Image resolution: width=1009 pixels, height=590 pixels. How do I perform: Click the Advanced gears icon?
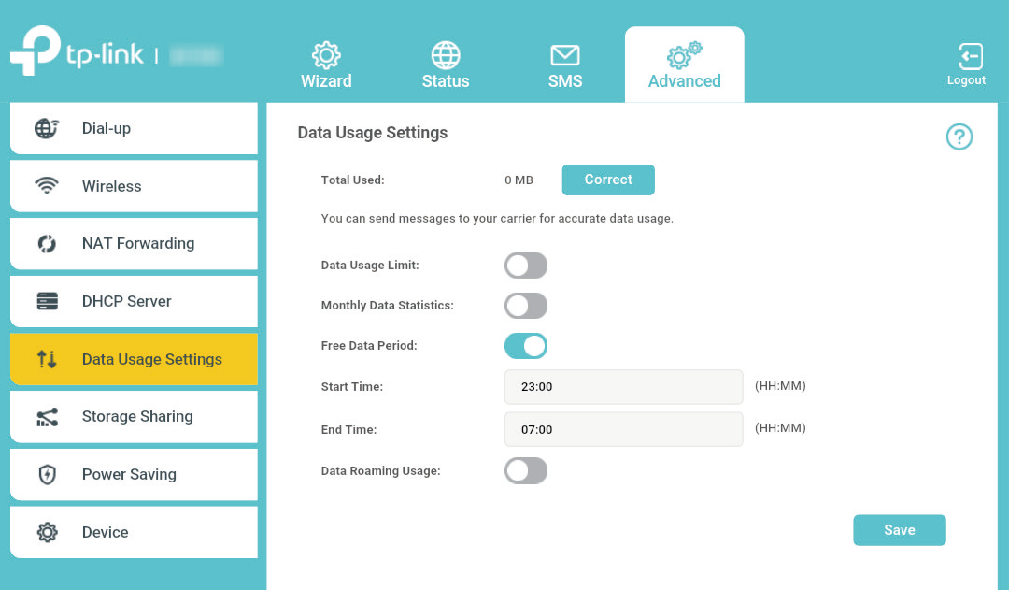[x=684, y=55]
